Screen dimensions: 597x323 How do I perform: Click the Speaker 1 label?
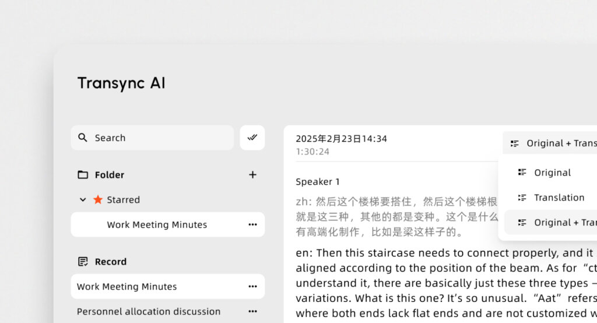(318, 182)
